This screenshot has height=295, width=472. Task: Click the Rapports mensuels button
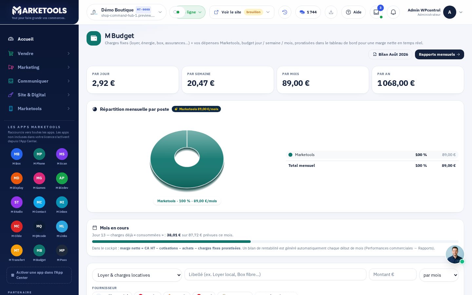(440, 54)
